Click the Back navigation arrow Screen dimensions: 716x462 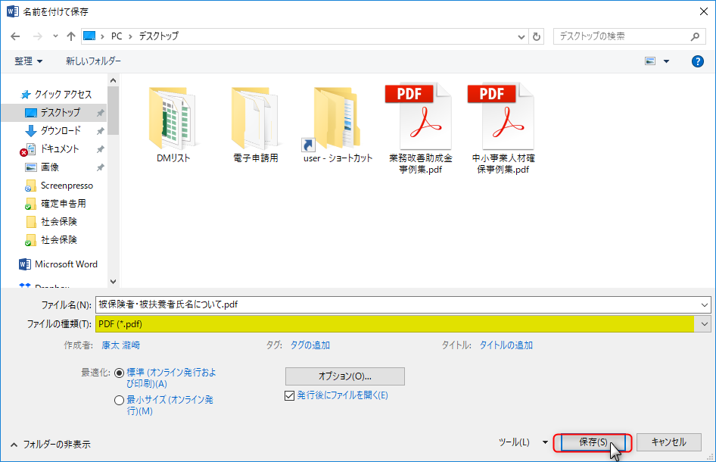point(14,36)
